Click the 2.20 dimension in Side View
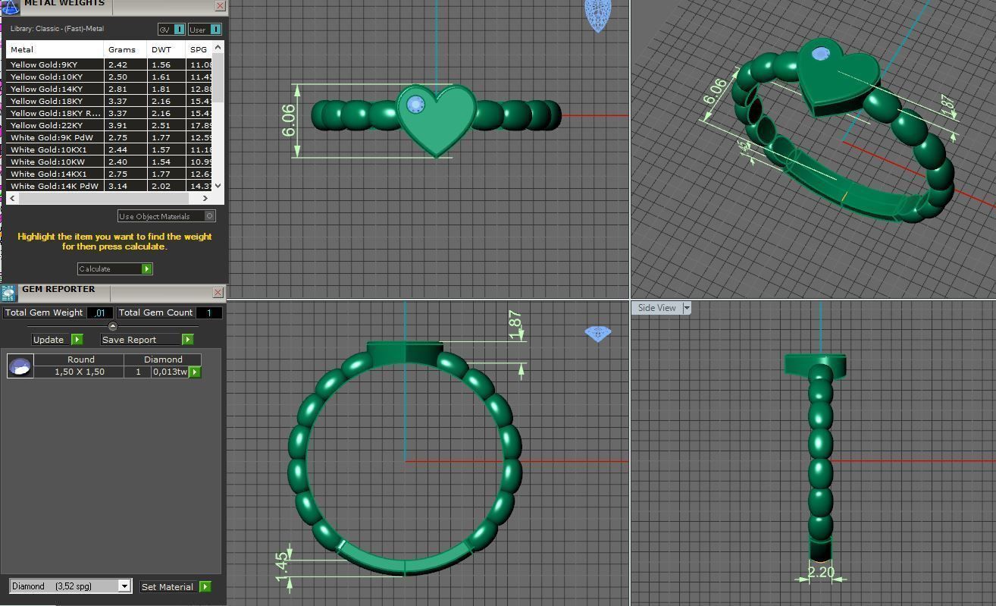Screen dimensions: 996x606 [x=821, y=573]
